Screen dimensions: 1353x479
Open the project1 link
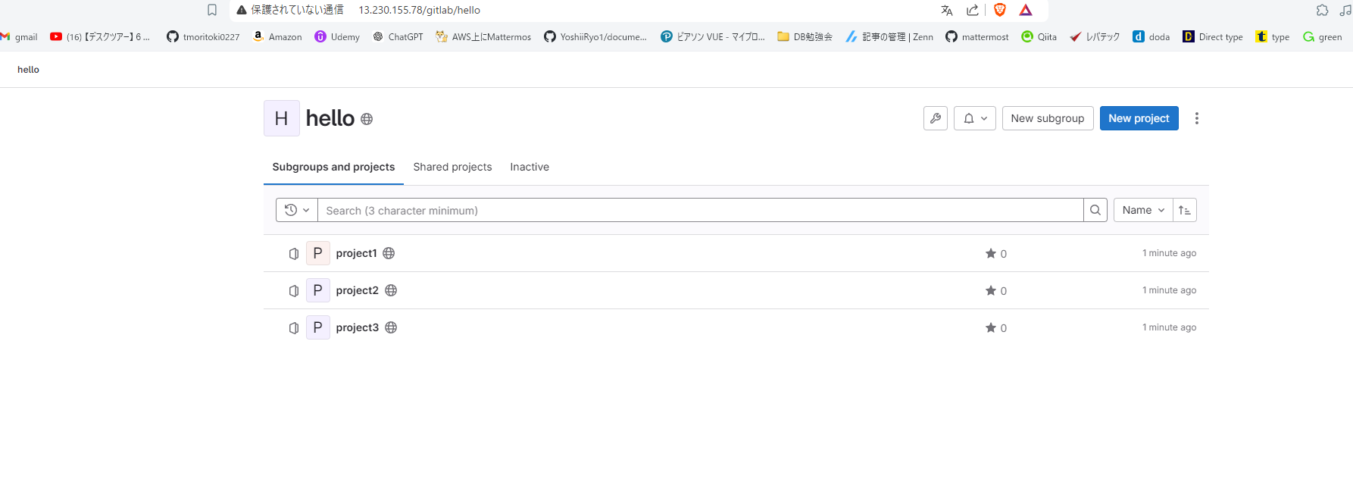(356, 253)
